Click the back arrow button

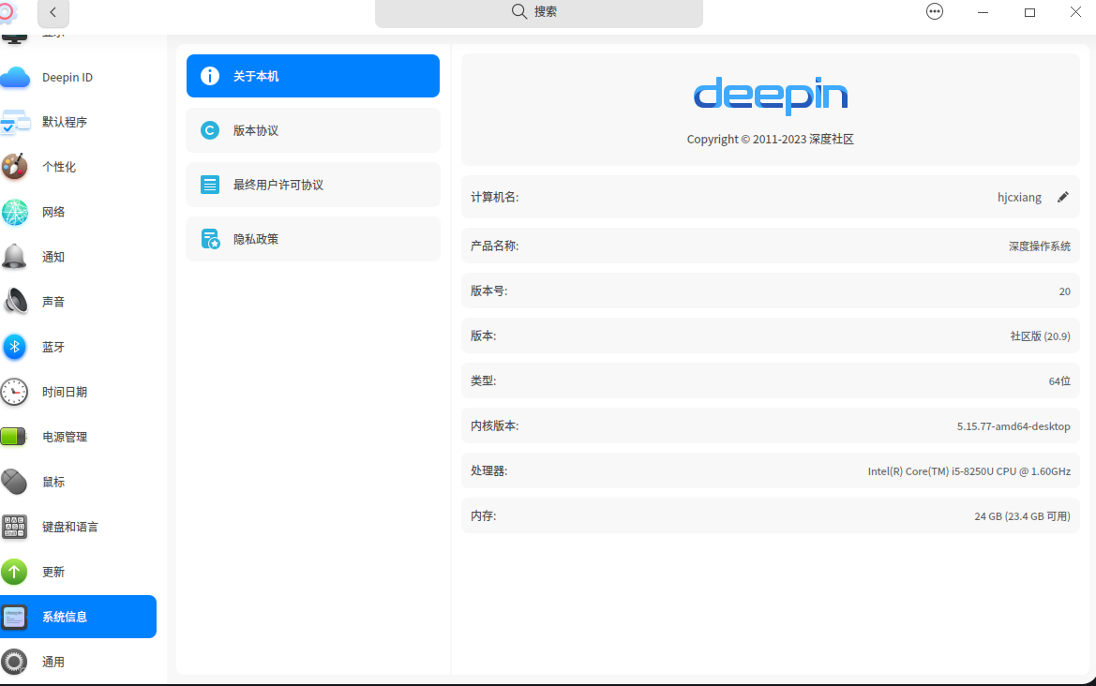click(x=53, y=12)
